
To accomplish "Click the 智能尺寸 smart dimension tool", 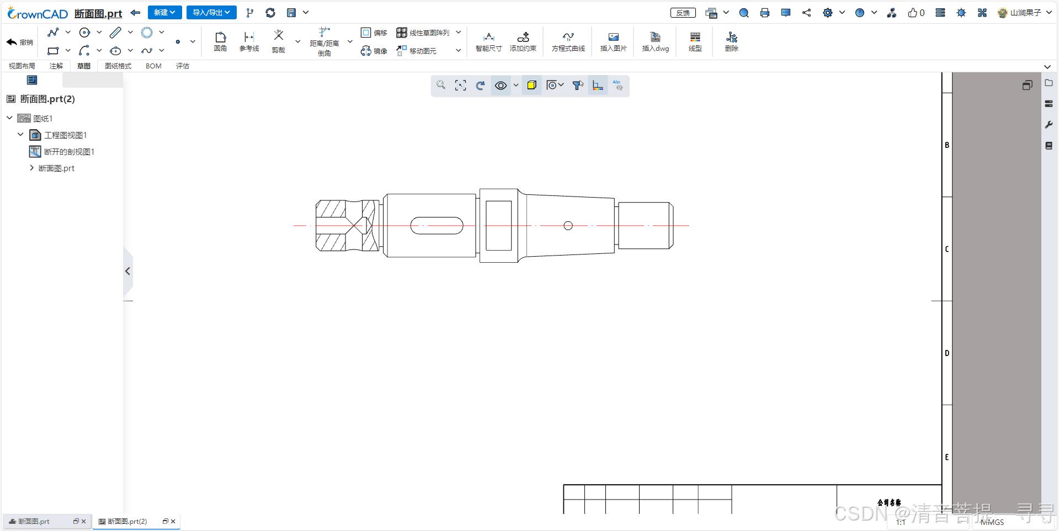I will click(x=488, y=41).
